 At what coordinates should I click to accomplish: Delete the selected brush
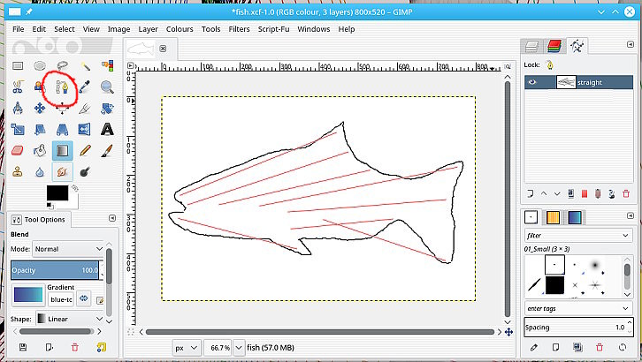click(600, 347)
